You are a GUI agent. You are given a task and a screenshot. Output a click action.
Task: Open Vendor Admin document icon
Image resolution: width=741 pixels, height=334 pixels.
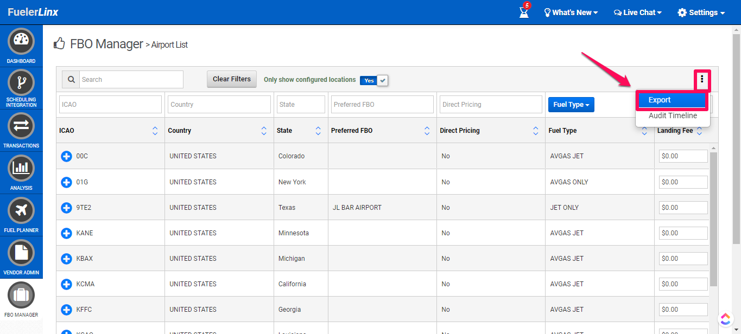21,253
